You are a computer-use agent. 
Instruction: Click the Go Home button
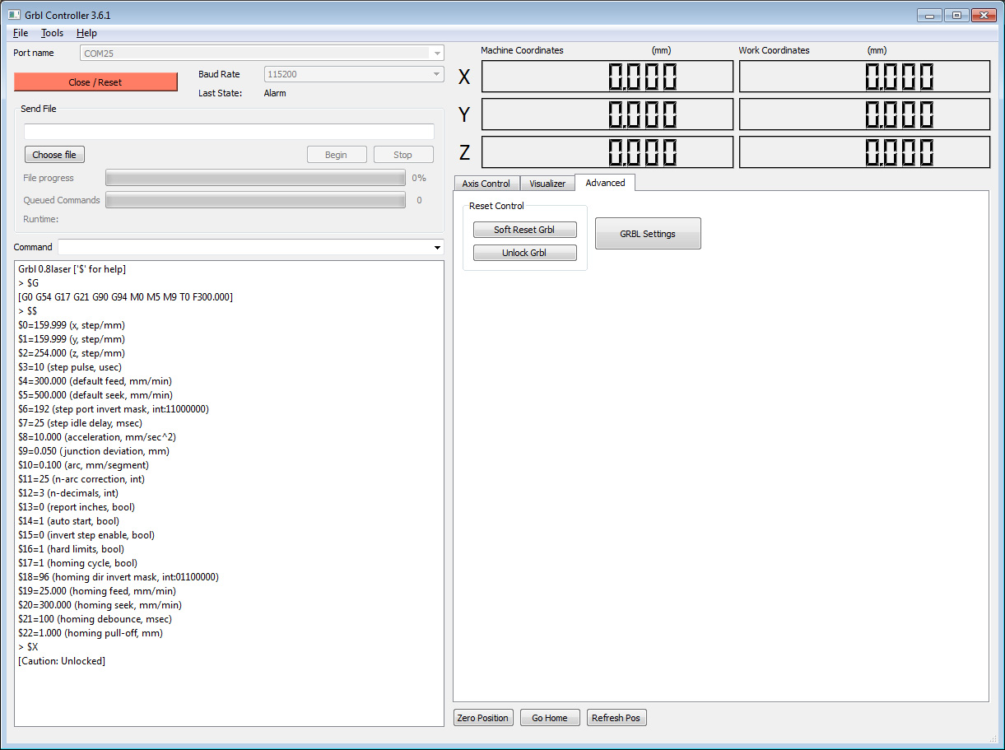point(550,718)
